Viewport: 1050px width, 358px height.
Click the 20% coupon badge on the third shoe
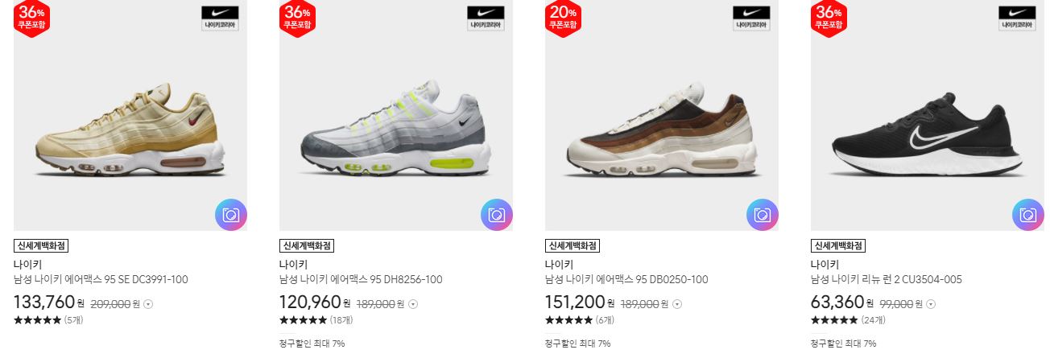click(x=563, y=18)
